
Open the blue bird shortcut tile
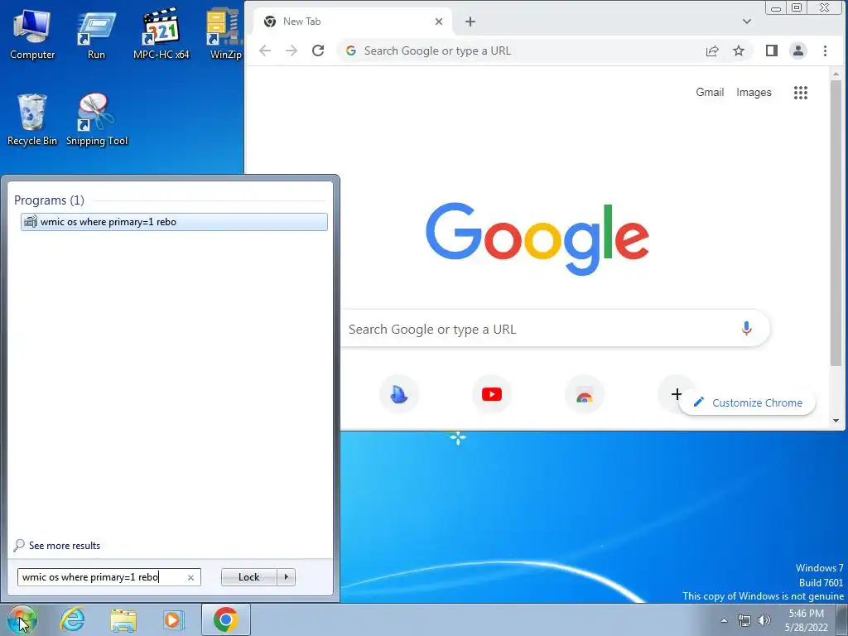point(399,394)
